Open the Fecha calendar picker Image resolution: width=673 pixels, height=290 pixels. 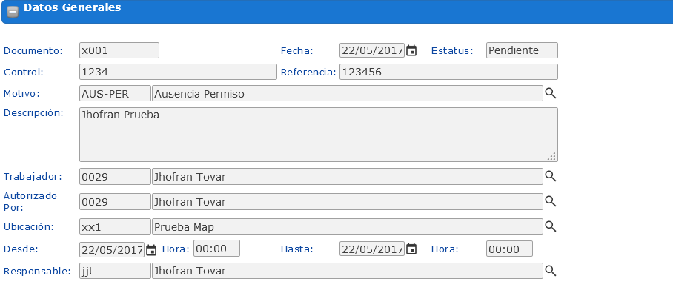[x=411, y=50]
